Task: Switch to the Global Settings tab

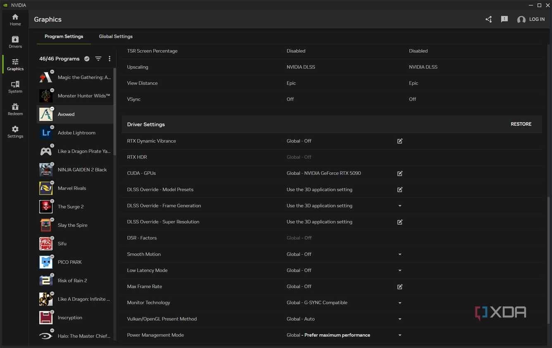Action: click(x=116, y=36)
